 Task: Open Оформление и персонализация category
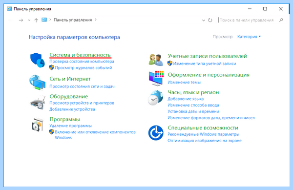point(209,75)
